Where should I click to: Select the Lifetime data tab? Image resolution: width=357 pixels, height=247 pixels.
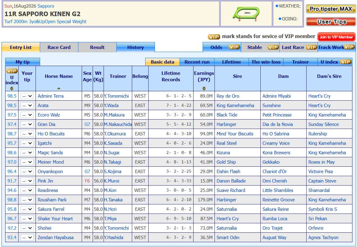pos(231,62)
